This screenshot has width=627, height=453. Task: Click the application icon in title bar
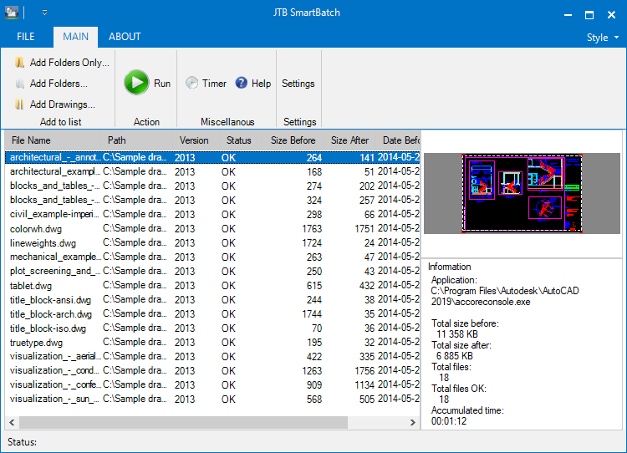click(x=12, y=13)
